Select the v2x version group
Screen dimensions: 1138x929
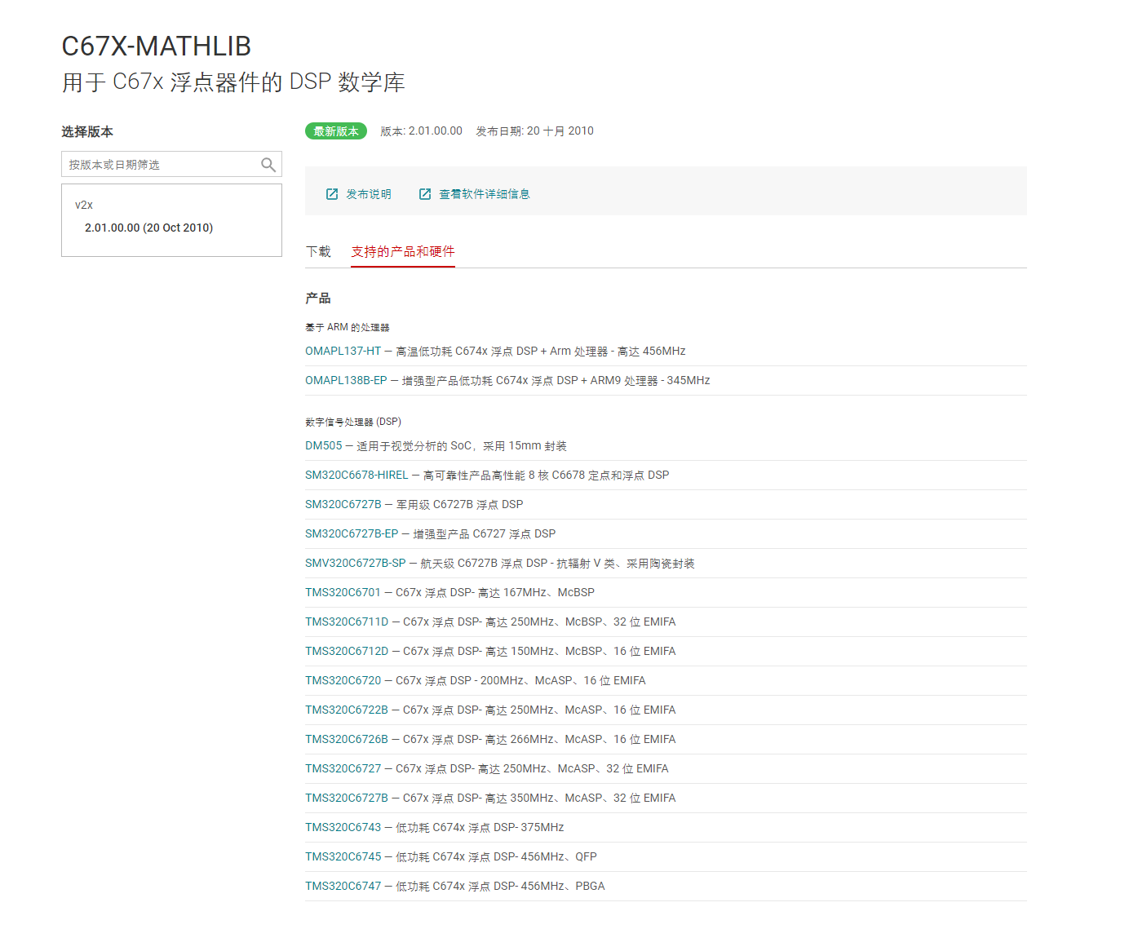tap(84, 205)
